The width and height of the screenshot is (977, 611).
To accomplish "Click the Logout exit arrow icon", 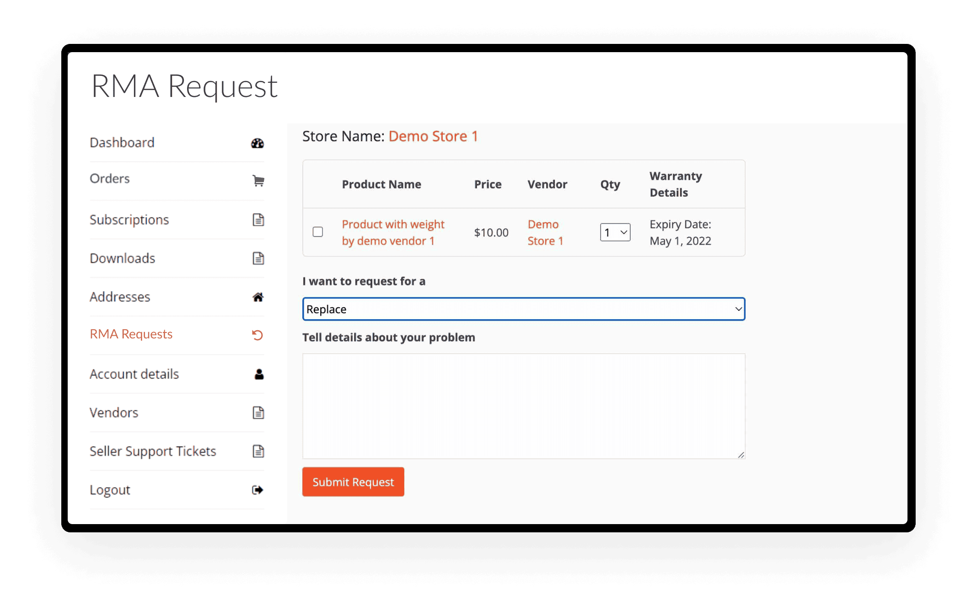I will [x=258, y=490].
